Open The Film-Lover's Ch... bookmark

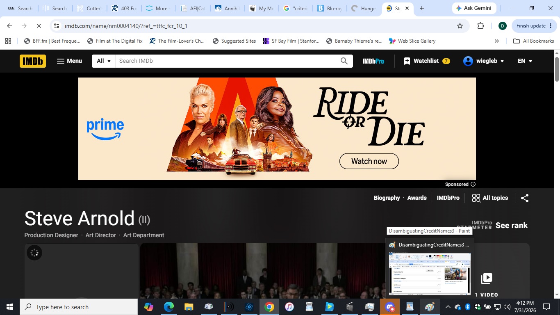177,41
